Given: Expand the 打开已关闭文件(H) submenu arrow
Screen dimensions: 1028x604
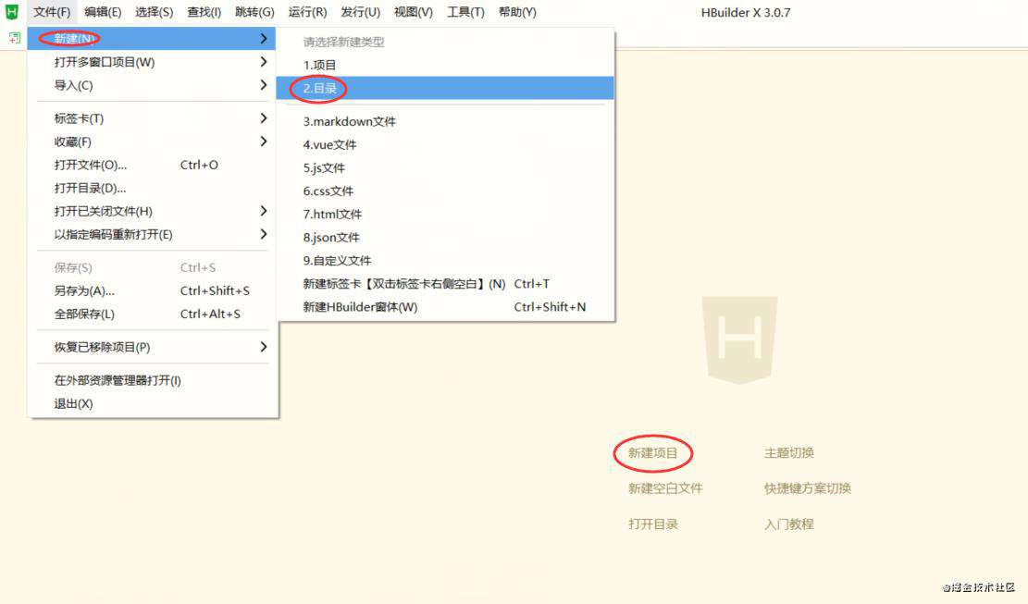Looking at the screenshot, I should [x=263, y=210].
